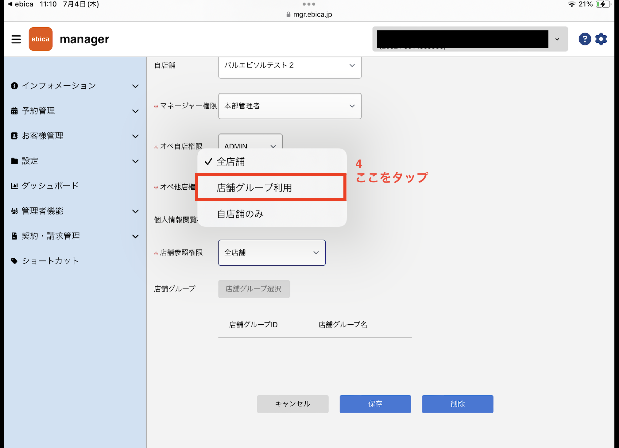Open the help question mark icon
Image resolution: width=619 pixels, height=448 pixels.
pos(585,39)
